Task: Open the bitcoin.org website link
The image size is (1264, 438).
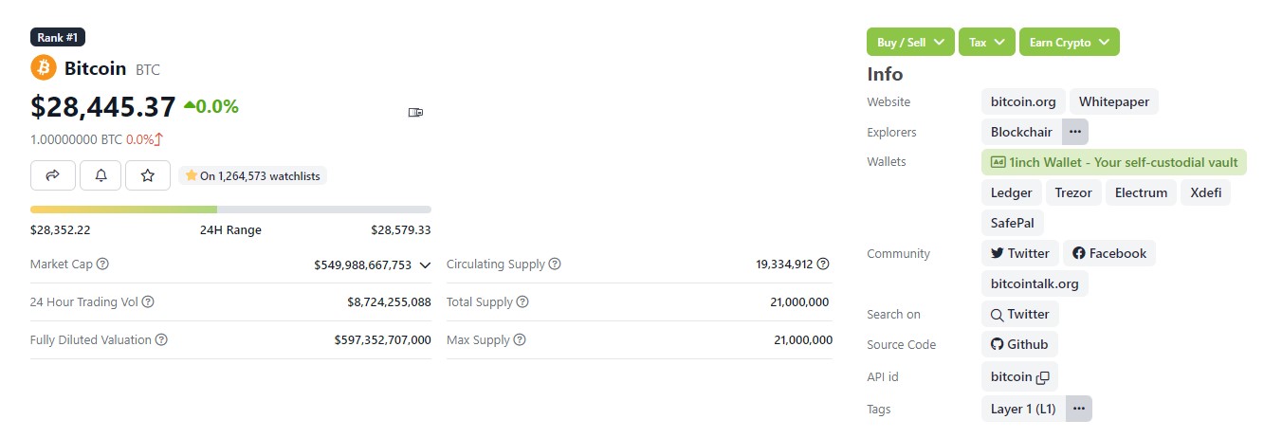Action: 1023,101
